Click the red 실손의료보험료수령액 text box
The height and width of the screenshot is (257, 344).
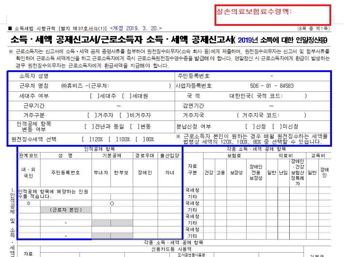click(x=273, y=15)
